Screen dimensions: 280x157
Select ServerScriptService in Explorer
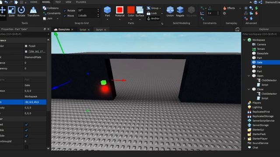pos(263,121)
